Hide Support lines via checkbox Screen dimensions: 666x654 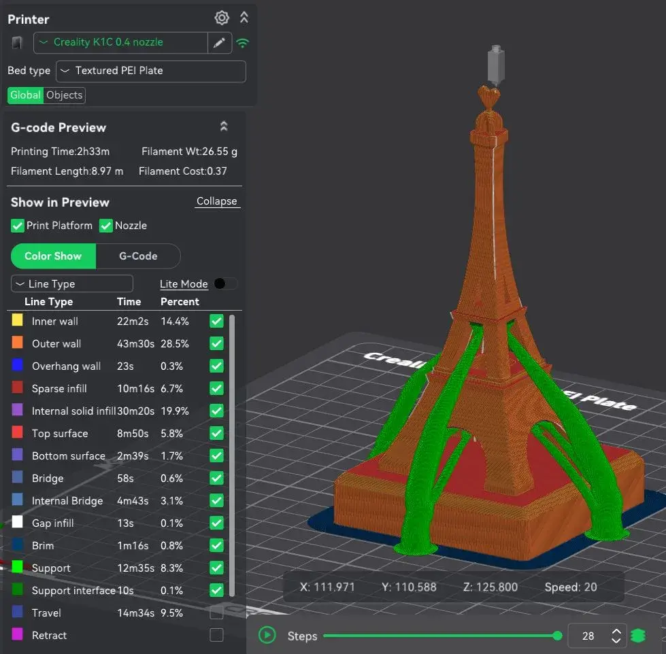click(216, 568)
